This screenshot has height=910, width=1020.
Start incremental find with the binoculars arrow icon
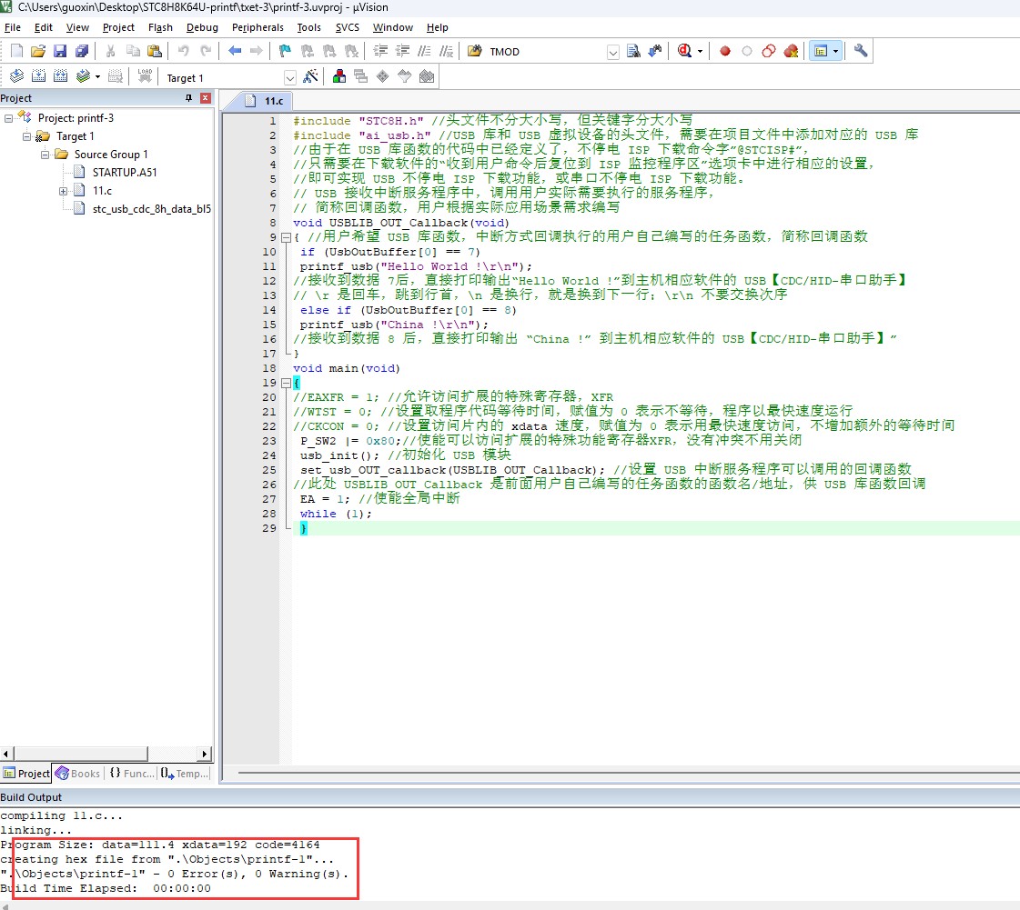[655, 51]
